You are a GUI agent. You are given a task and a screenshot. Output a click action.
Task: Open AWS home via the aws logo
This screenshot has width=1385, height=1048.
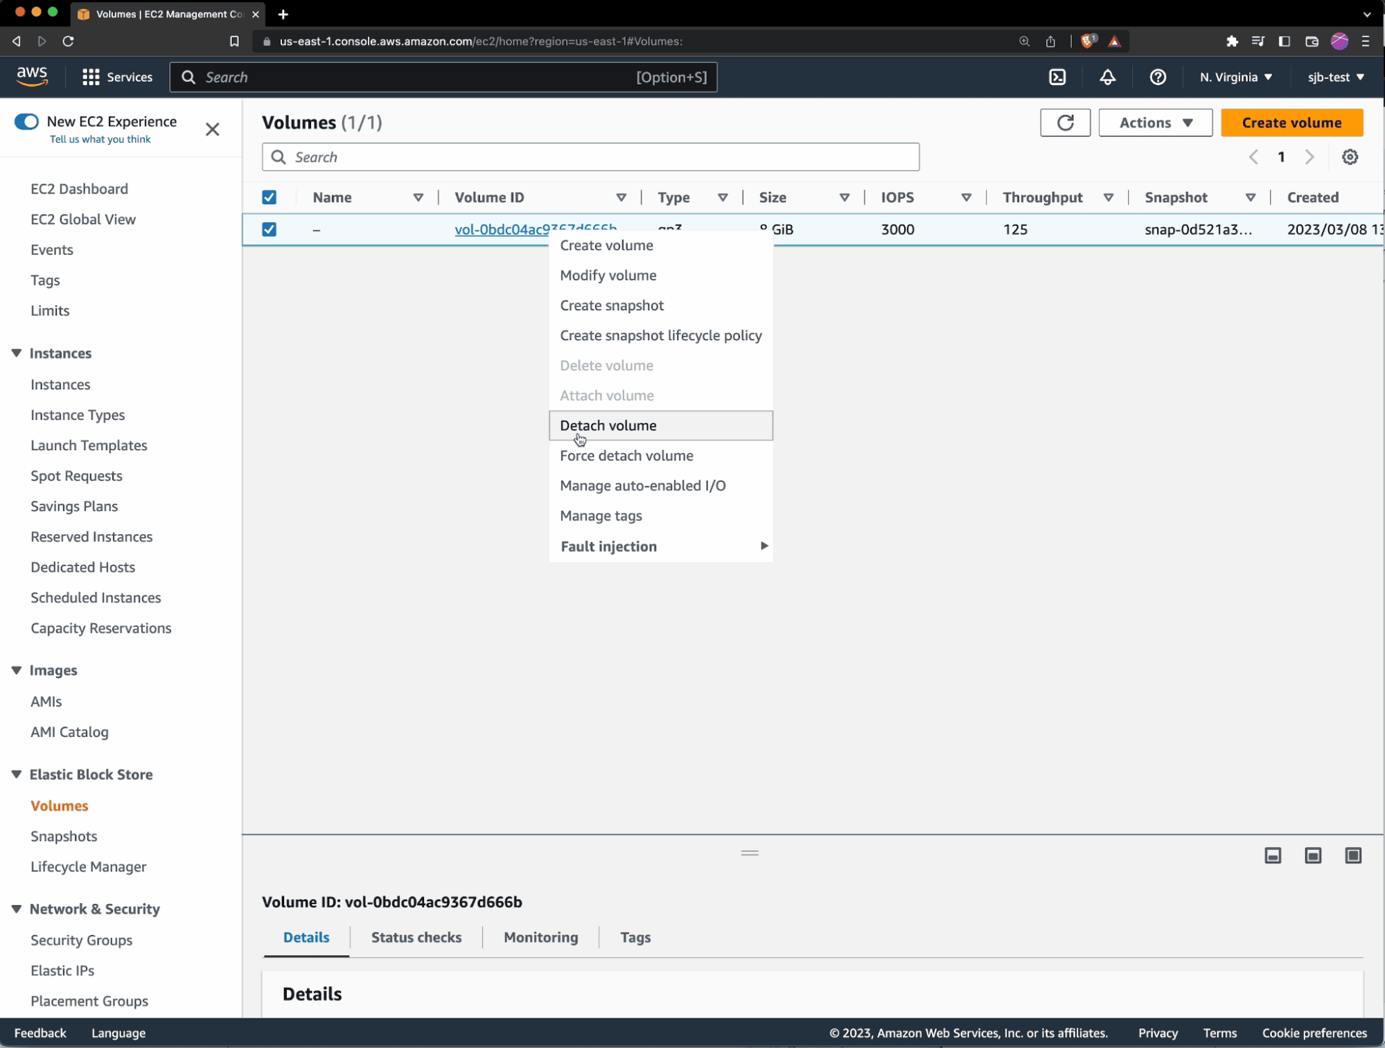pos(32,76)
